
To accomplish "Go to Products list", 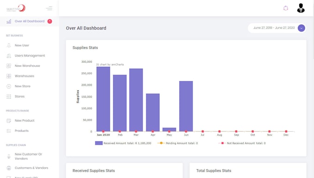I will [22, 131].
